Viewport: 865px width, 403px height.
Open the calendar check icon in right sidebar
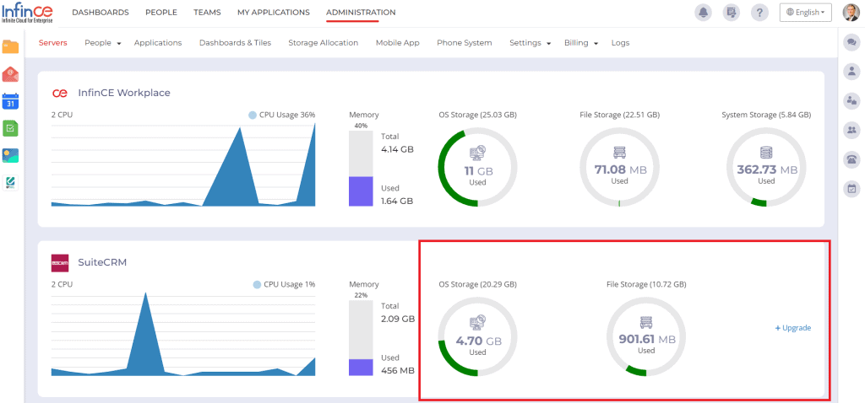(851, 190)
